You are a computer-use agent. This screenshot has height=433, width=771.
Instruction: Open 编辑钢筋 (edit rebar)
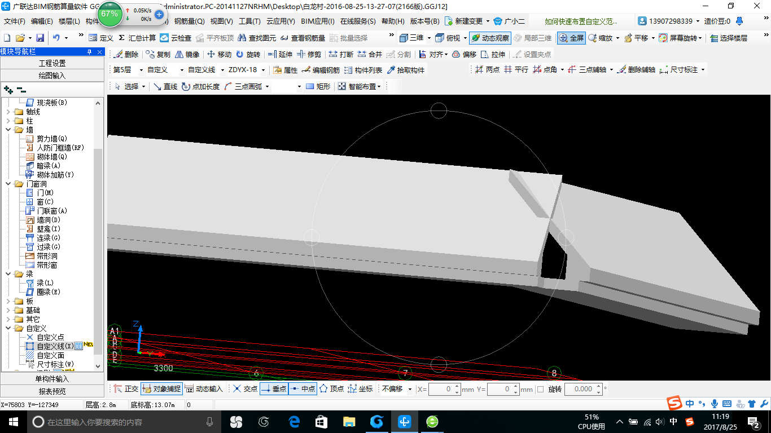click(321, 70)
